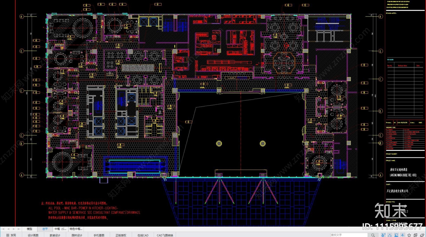Viewport: 426px width, 237px height.
Task: Click the 设计画图 link
Action: pos(33,235)
